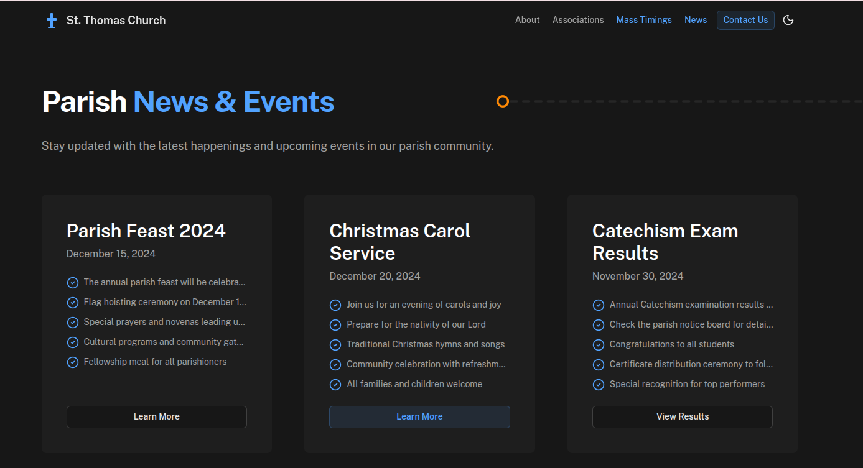
Task: Click 'Traditional Christmas hymns and songs' text
Action: point(426,344)
